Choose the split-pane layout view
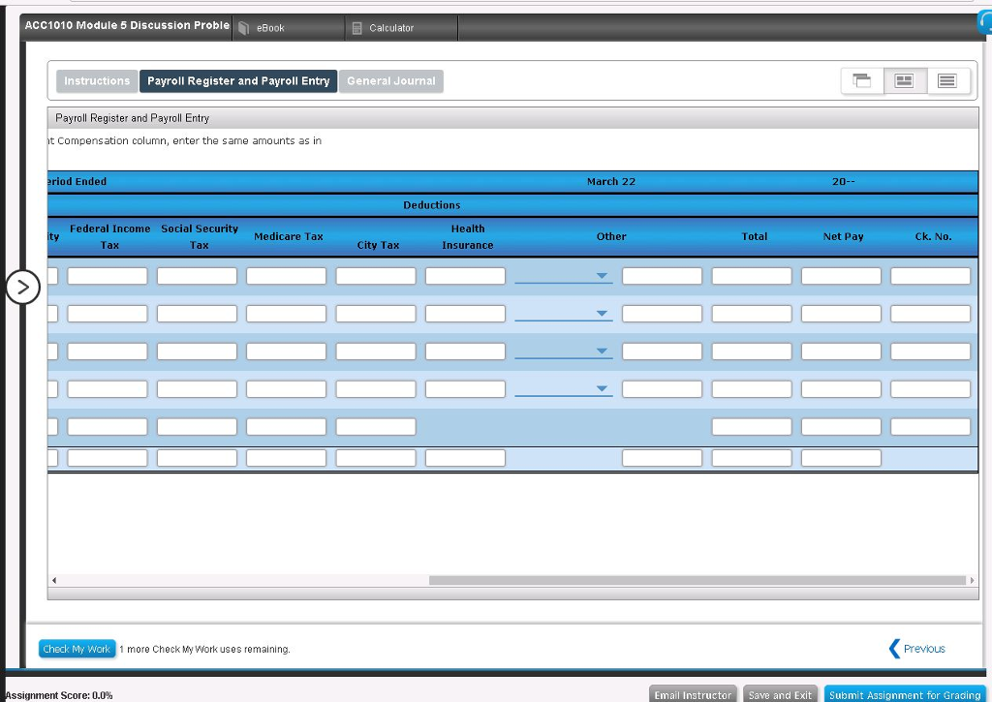 904,81
